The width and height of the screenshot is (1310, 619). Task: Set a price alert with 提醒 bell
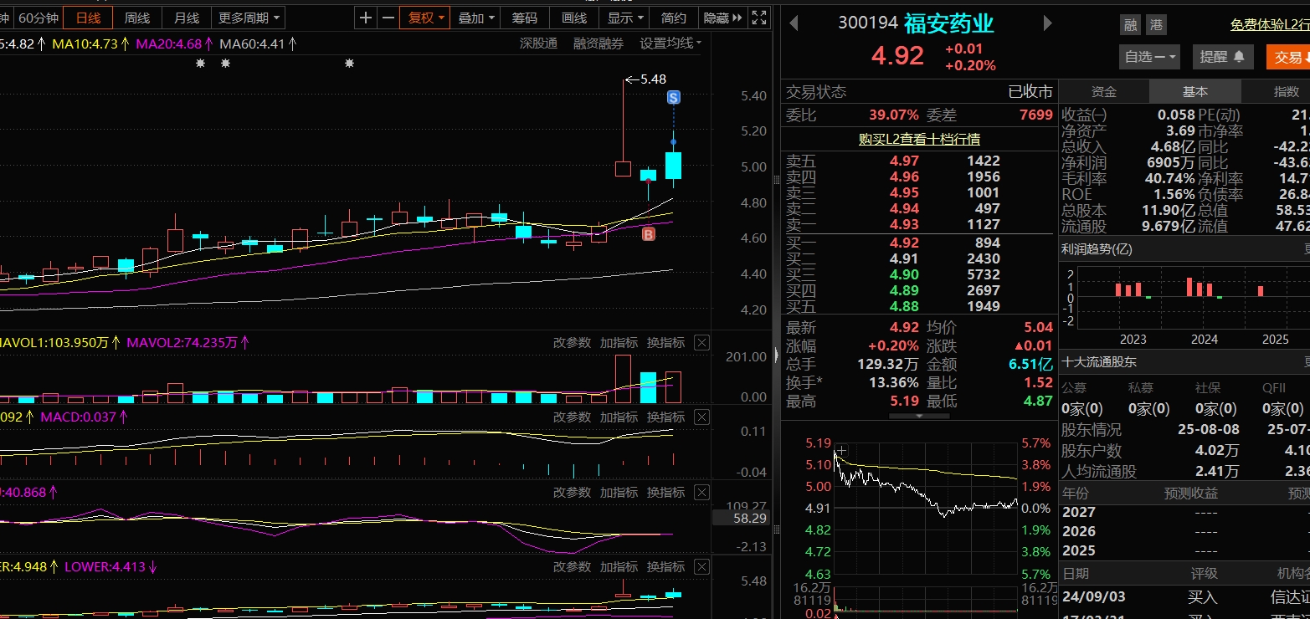[1223, 57]
